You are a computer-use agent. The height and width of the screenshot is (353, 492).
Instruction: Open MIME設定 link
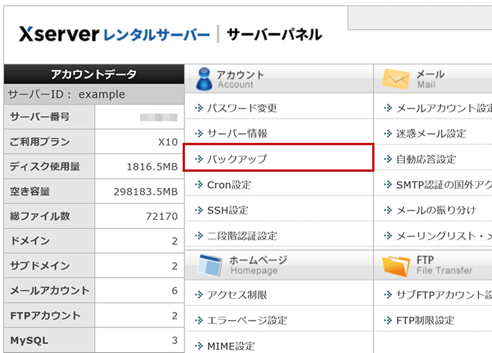tap(231, 346)
